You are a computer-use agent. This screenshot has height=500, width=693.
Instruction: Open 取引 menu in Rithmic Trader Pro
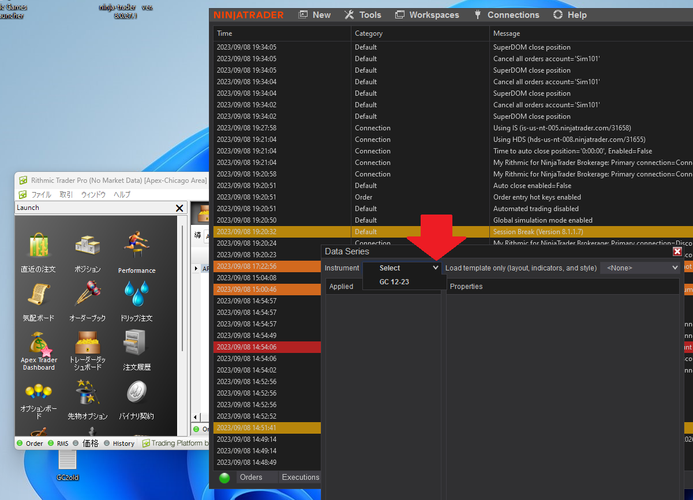tap(66, 195)
